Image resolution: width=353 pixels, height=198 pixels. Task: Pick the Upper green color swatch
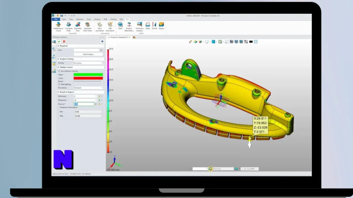coord(88,75)
